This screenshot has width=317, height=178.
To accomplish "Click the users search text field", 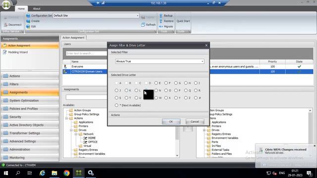I will point(87,53).
